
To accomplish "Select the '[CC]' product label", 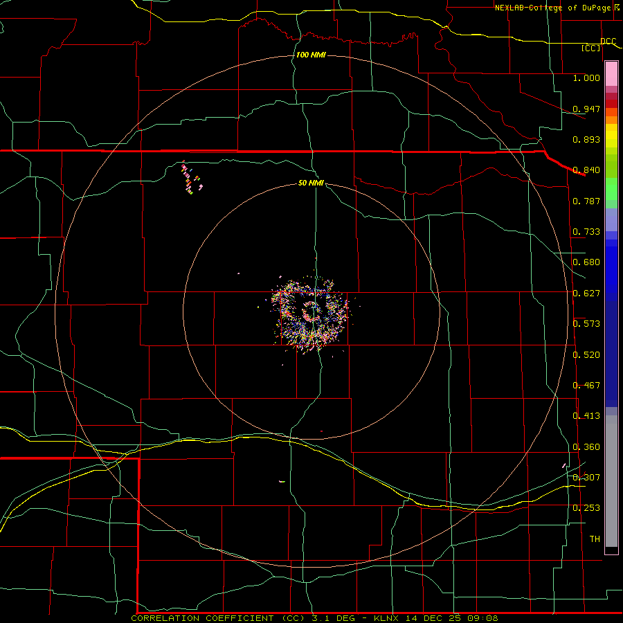I will click(591, 48).
